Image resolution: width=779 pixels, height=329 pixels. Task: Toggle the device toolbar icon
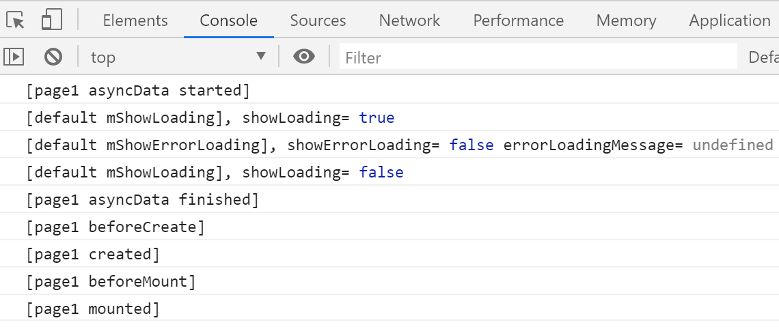click(52, 20)
